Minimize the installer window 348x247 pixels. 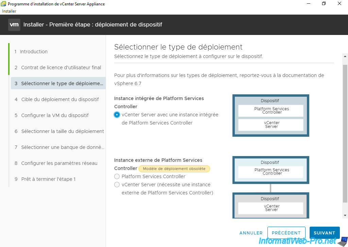pyautogui.click(x=309, y=3)
